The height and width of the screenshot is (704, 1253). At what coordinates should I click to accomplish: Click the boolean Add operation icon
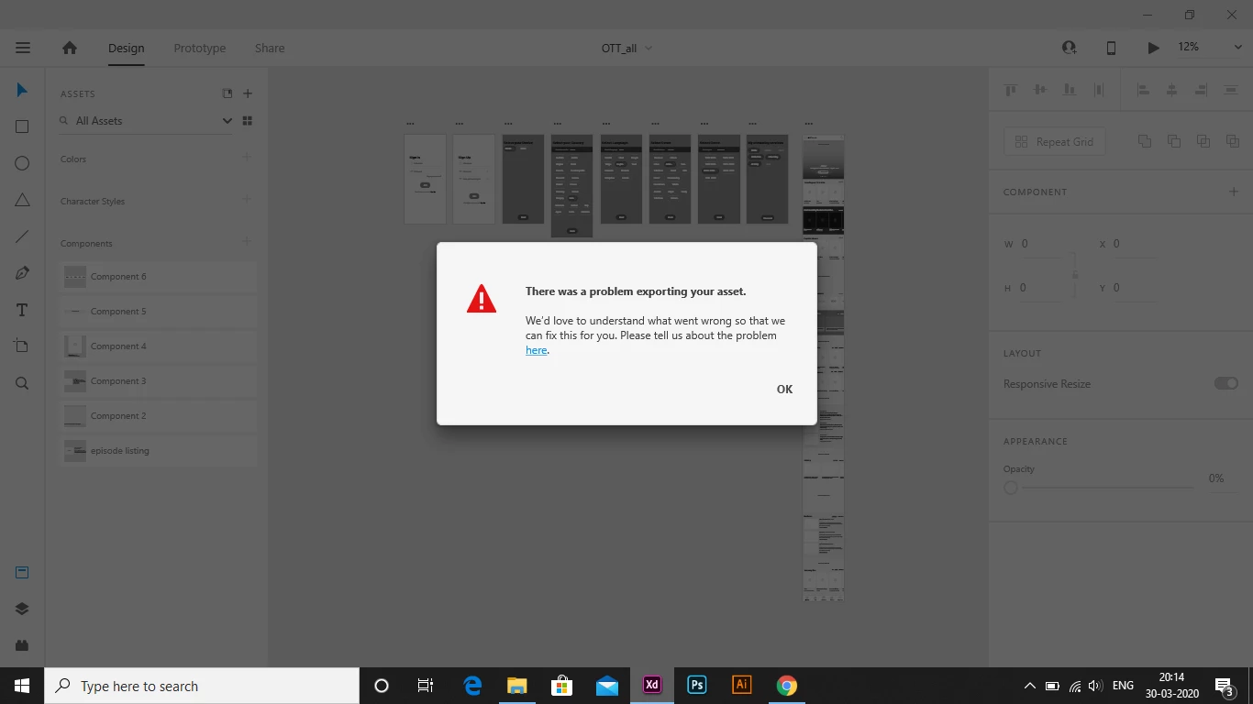1145,141
